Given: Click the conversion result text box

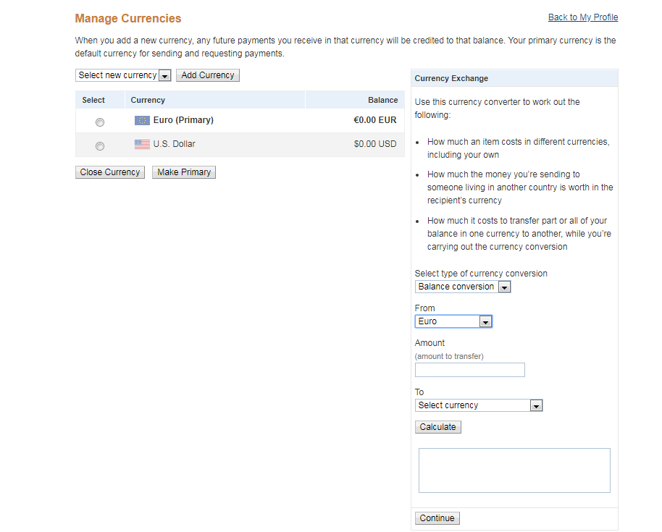Looking at the screenshot, I should pyautogui.click(x=514, y=470).
